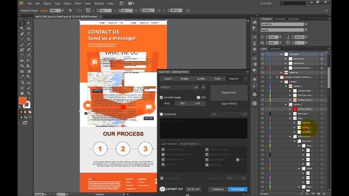Select the Artboard tool

coord(22,88)
